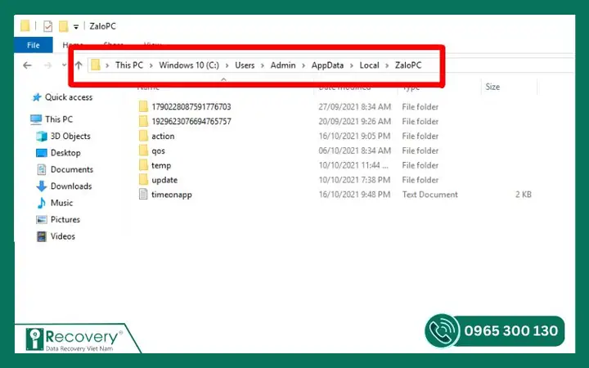Click the Documents icon in sidebar
This screenshot has width=589, height=368.
tap(42, 169)
